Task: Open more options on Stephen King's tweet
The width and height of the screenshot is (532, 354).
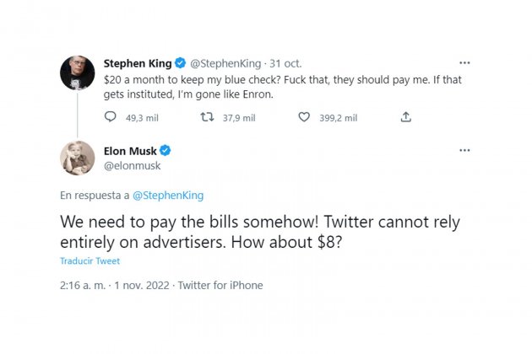Action: (x=464, y=62)
